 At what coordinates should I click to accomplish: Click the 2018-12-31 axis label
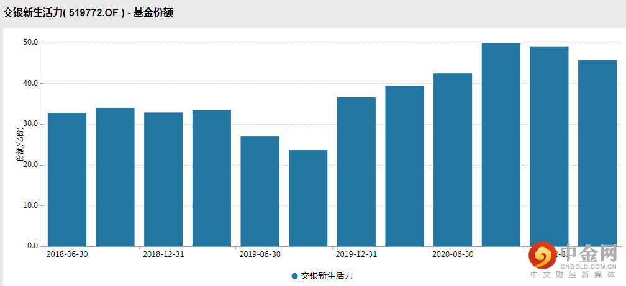pos(163,254)
